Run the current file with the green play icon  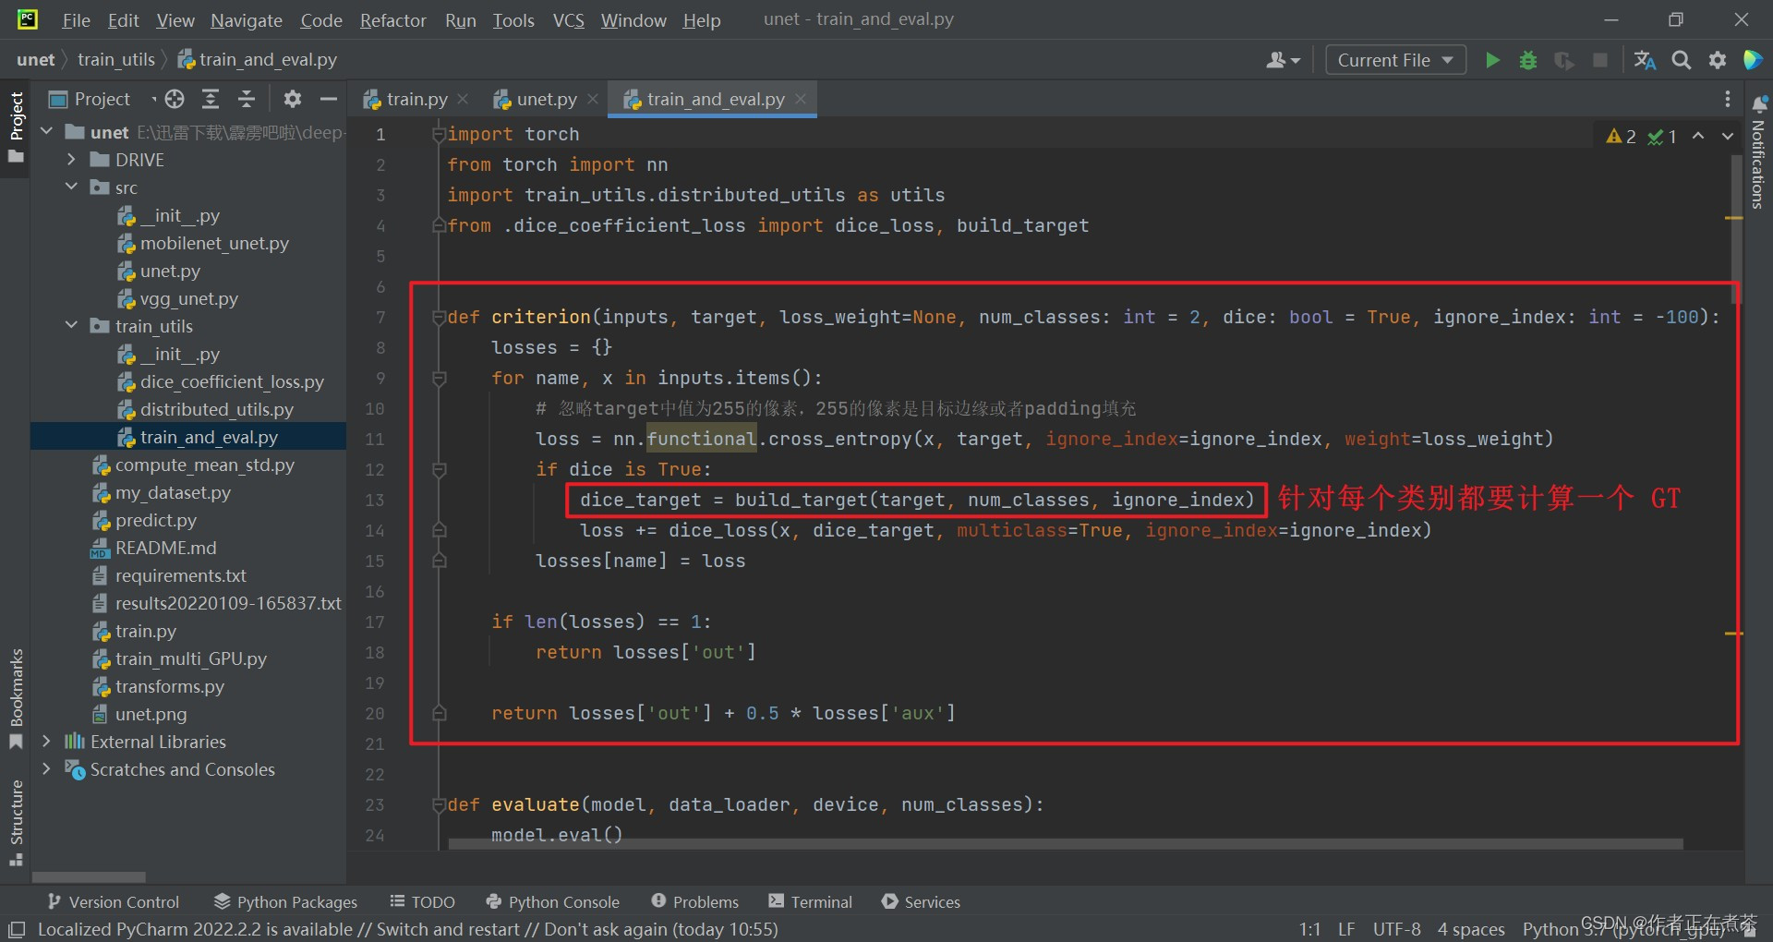tap(1493, 59)
